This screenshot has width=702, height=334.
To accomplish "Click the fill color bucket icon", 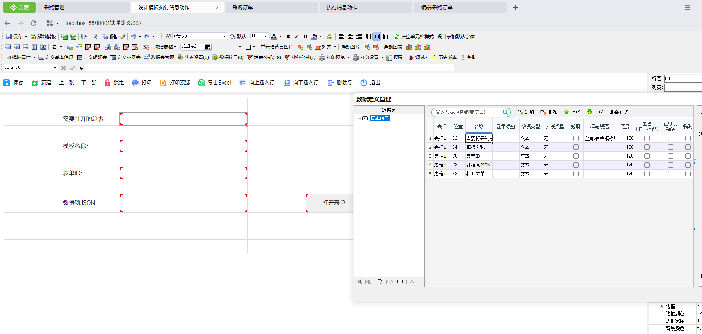I will click(x=314, y=37).
